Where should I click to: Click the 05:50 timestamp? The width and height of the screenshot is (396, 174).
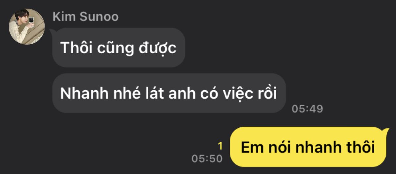207,158
